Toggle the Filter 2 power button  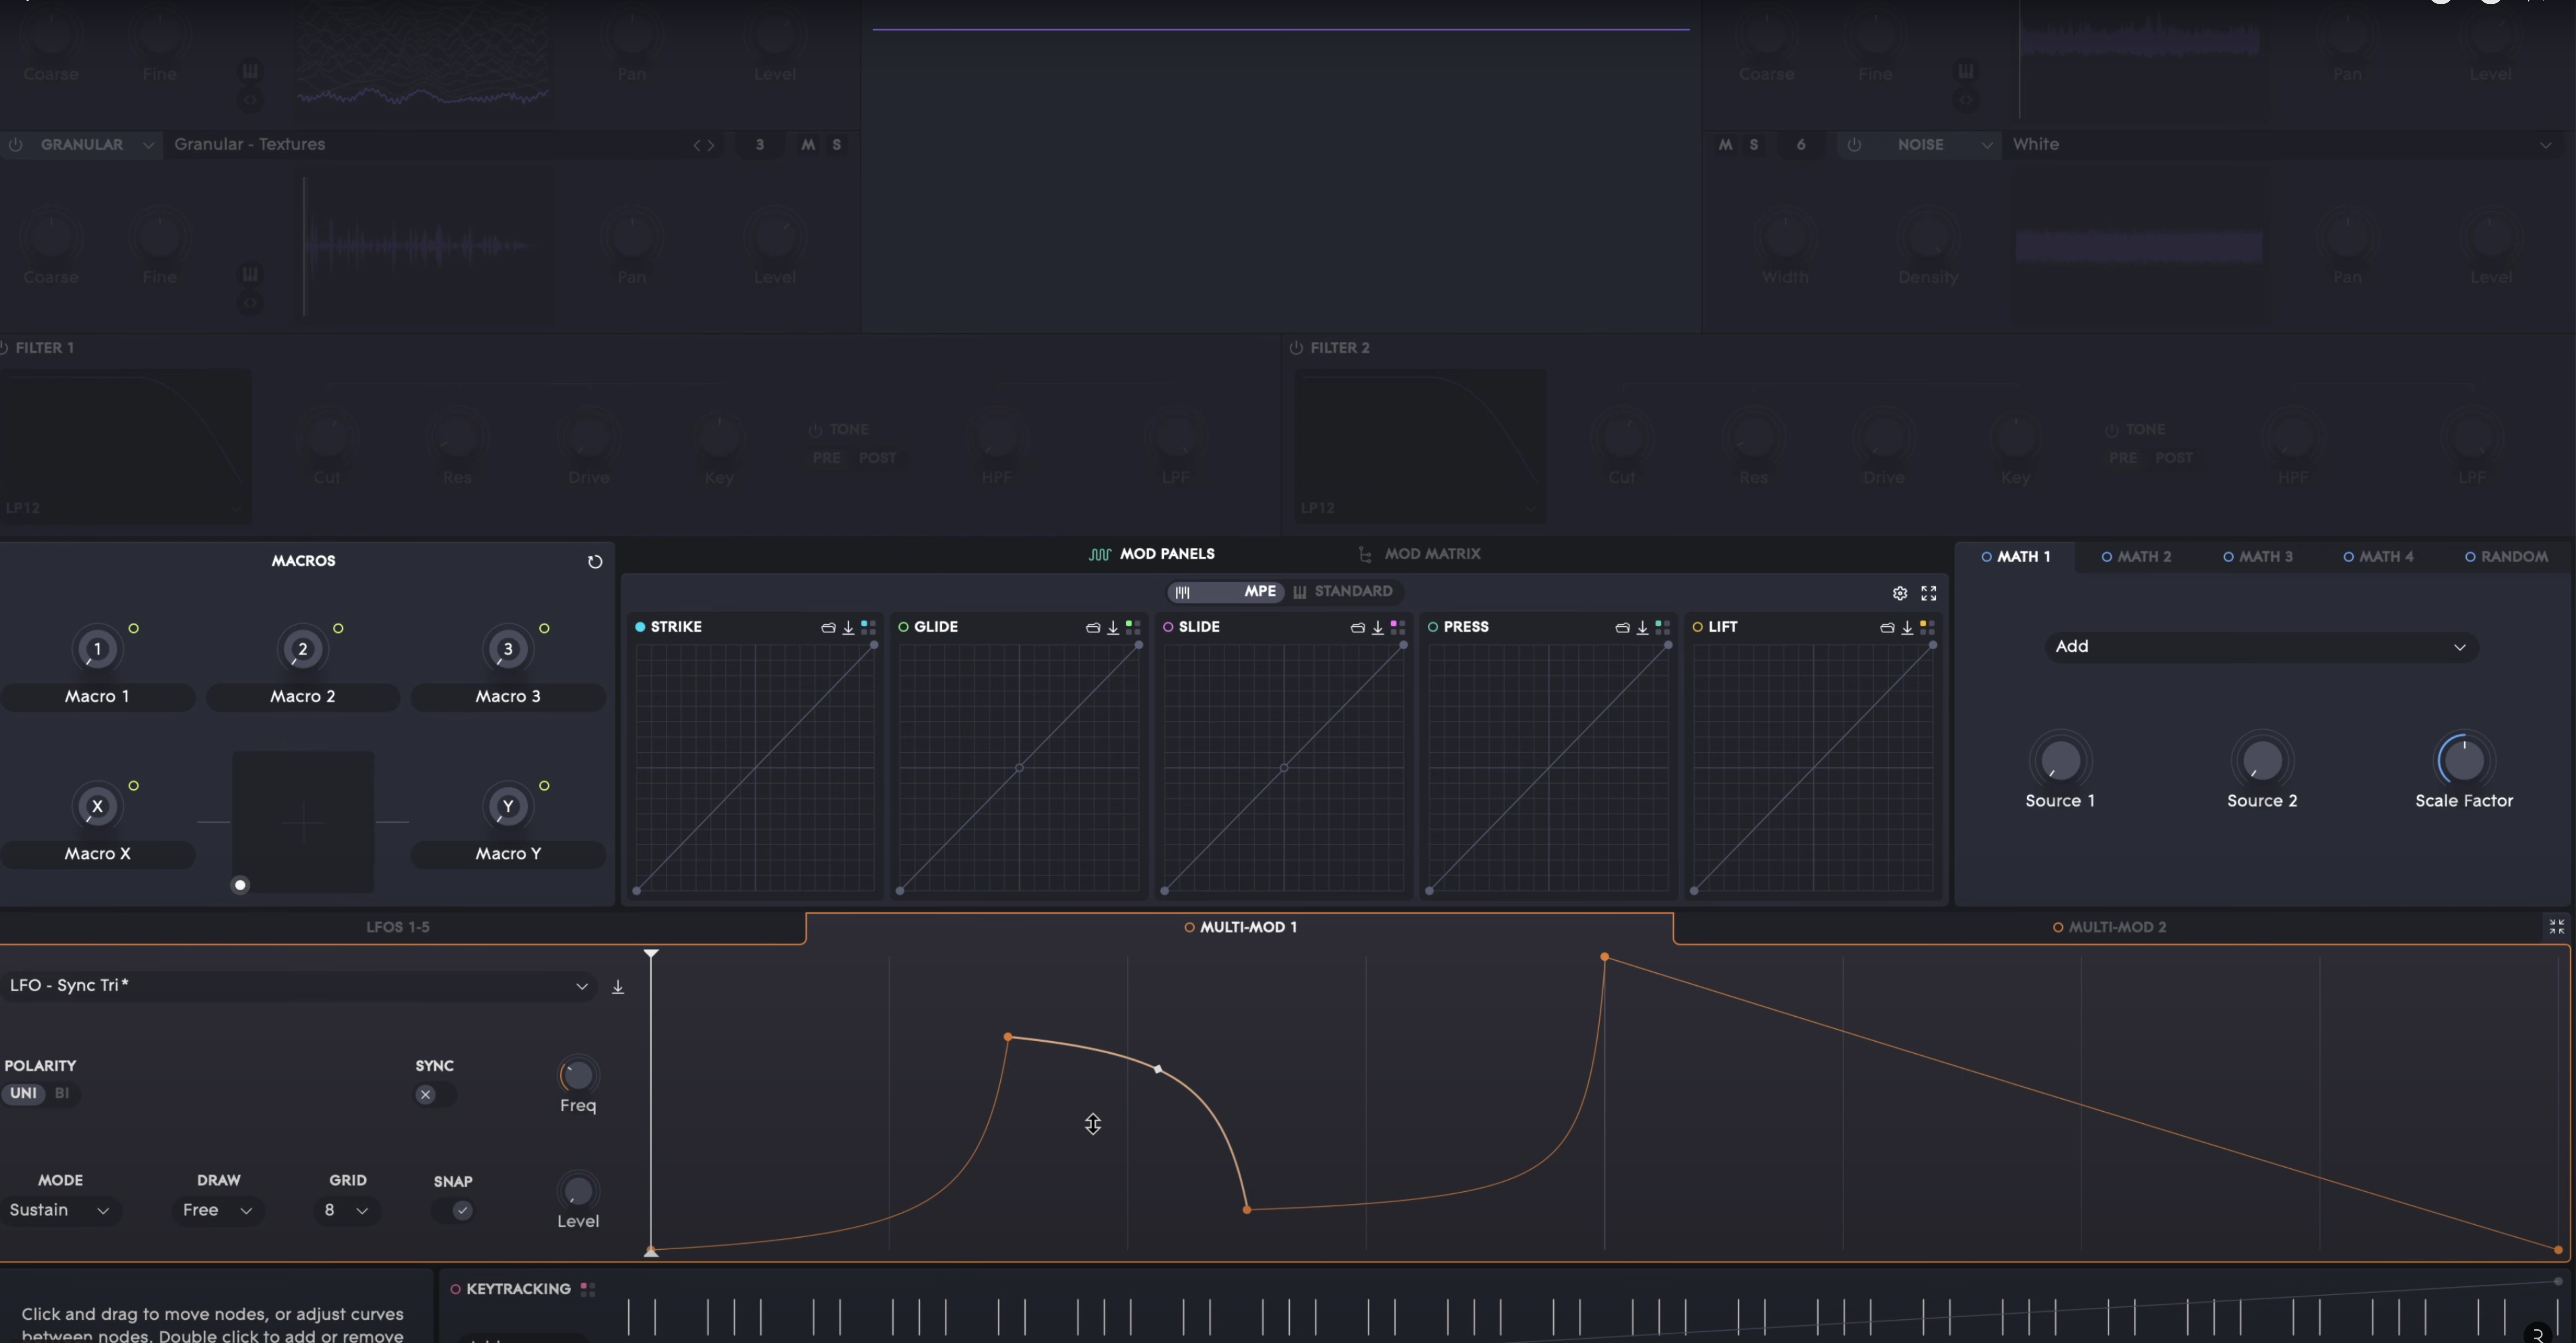[x=1296, y=348]
